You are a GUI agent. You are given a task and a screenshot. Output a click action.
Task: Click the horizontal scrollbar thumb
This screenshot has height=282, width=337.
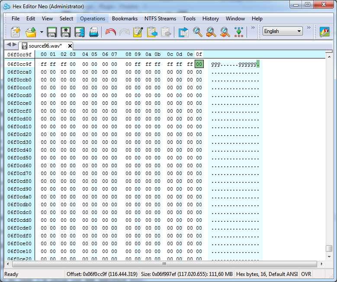coord(164,264)
